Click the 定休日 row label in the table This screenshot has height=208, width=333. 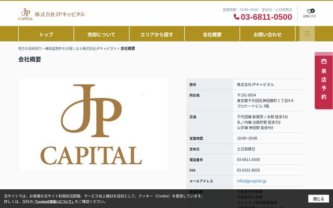pos(194,149)
